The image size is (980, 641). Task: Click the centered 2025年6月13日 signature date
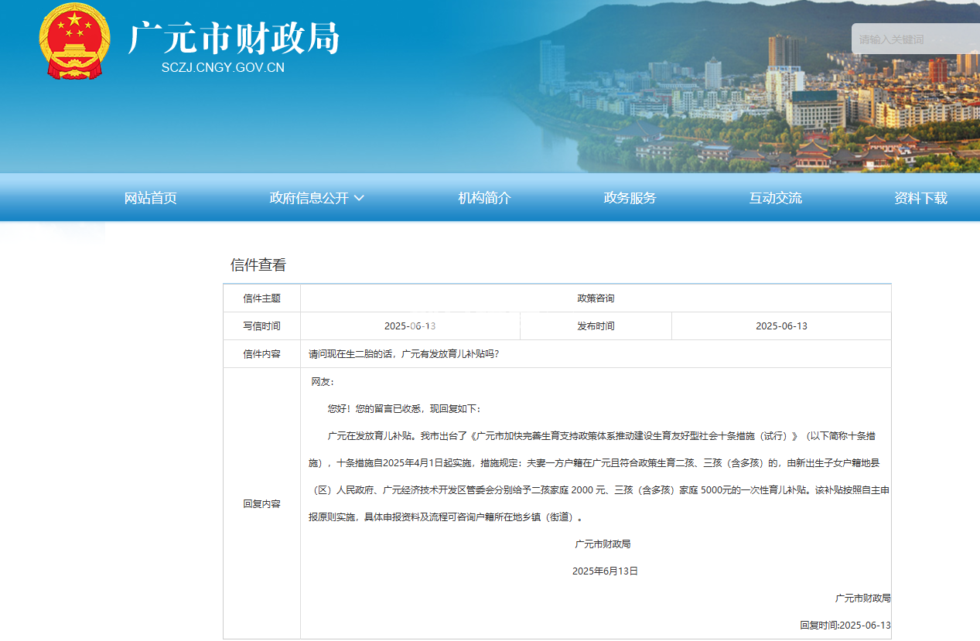(x=605, y=571)
